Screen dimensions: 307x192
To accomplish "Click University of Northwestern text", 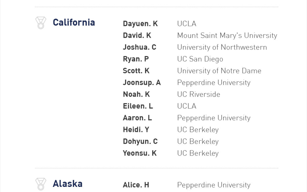I will [x=222, y=47].
